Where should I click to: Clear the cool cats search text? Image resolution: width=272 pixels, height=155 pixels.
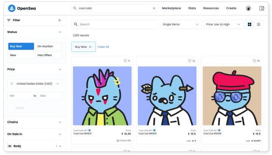(154, 8)
